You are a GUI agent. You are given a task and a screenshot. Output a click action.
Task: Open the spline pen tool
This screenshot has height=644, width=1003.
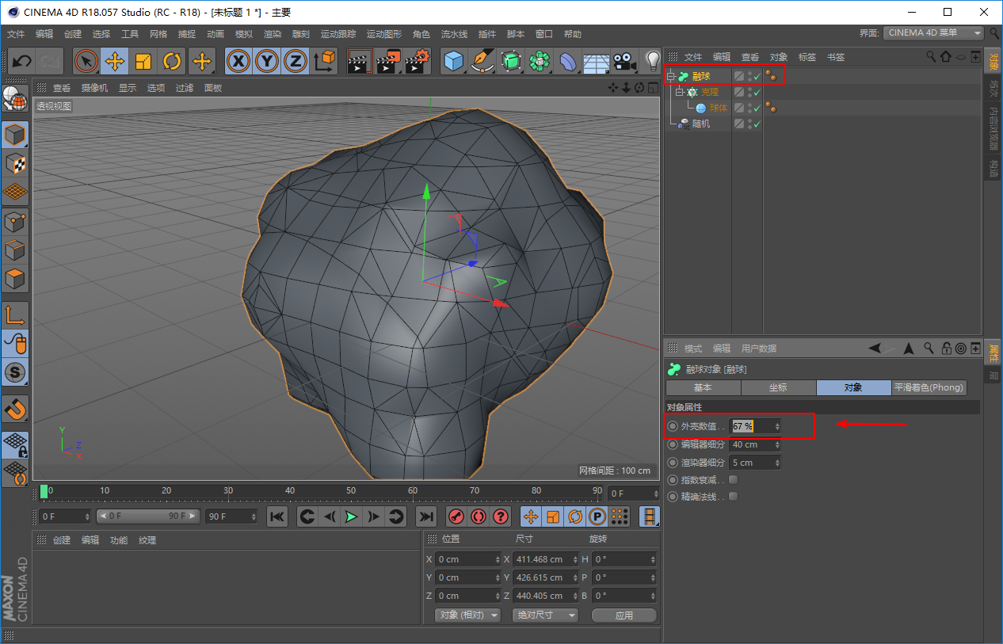pyautogui.click(x=482, y=61)
